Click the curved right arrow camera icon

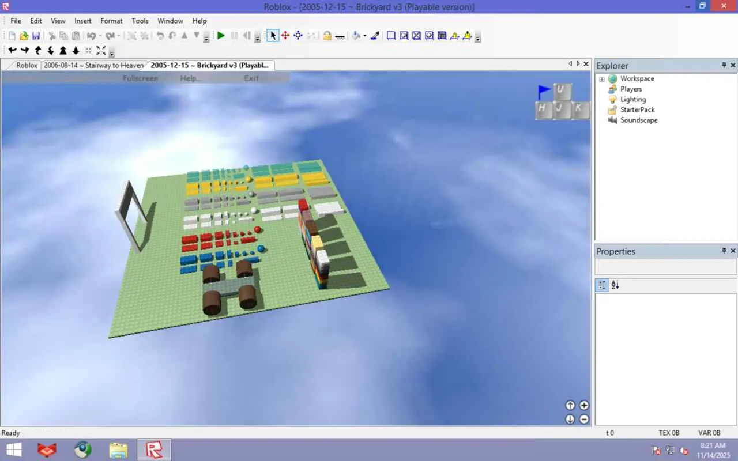coord(25,51)
